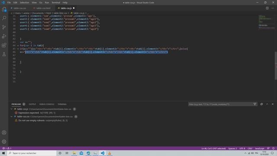Open the notifications bell in status bar
The width and height of the screenshot is (277, 156).
coord(273,148)
